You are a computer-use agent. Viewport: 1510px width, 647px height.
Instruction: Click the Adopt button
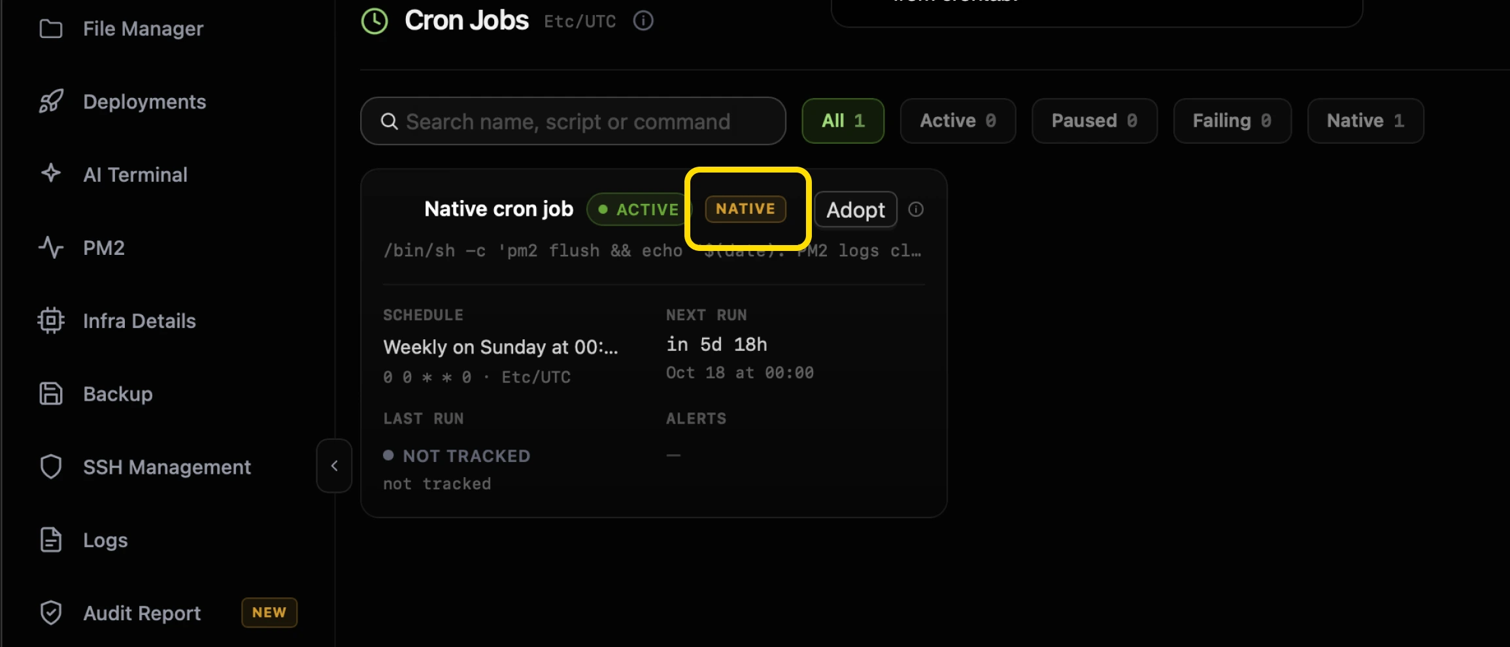855,210
